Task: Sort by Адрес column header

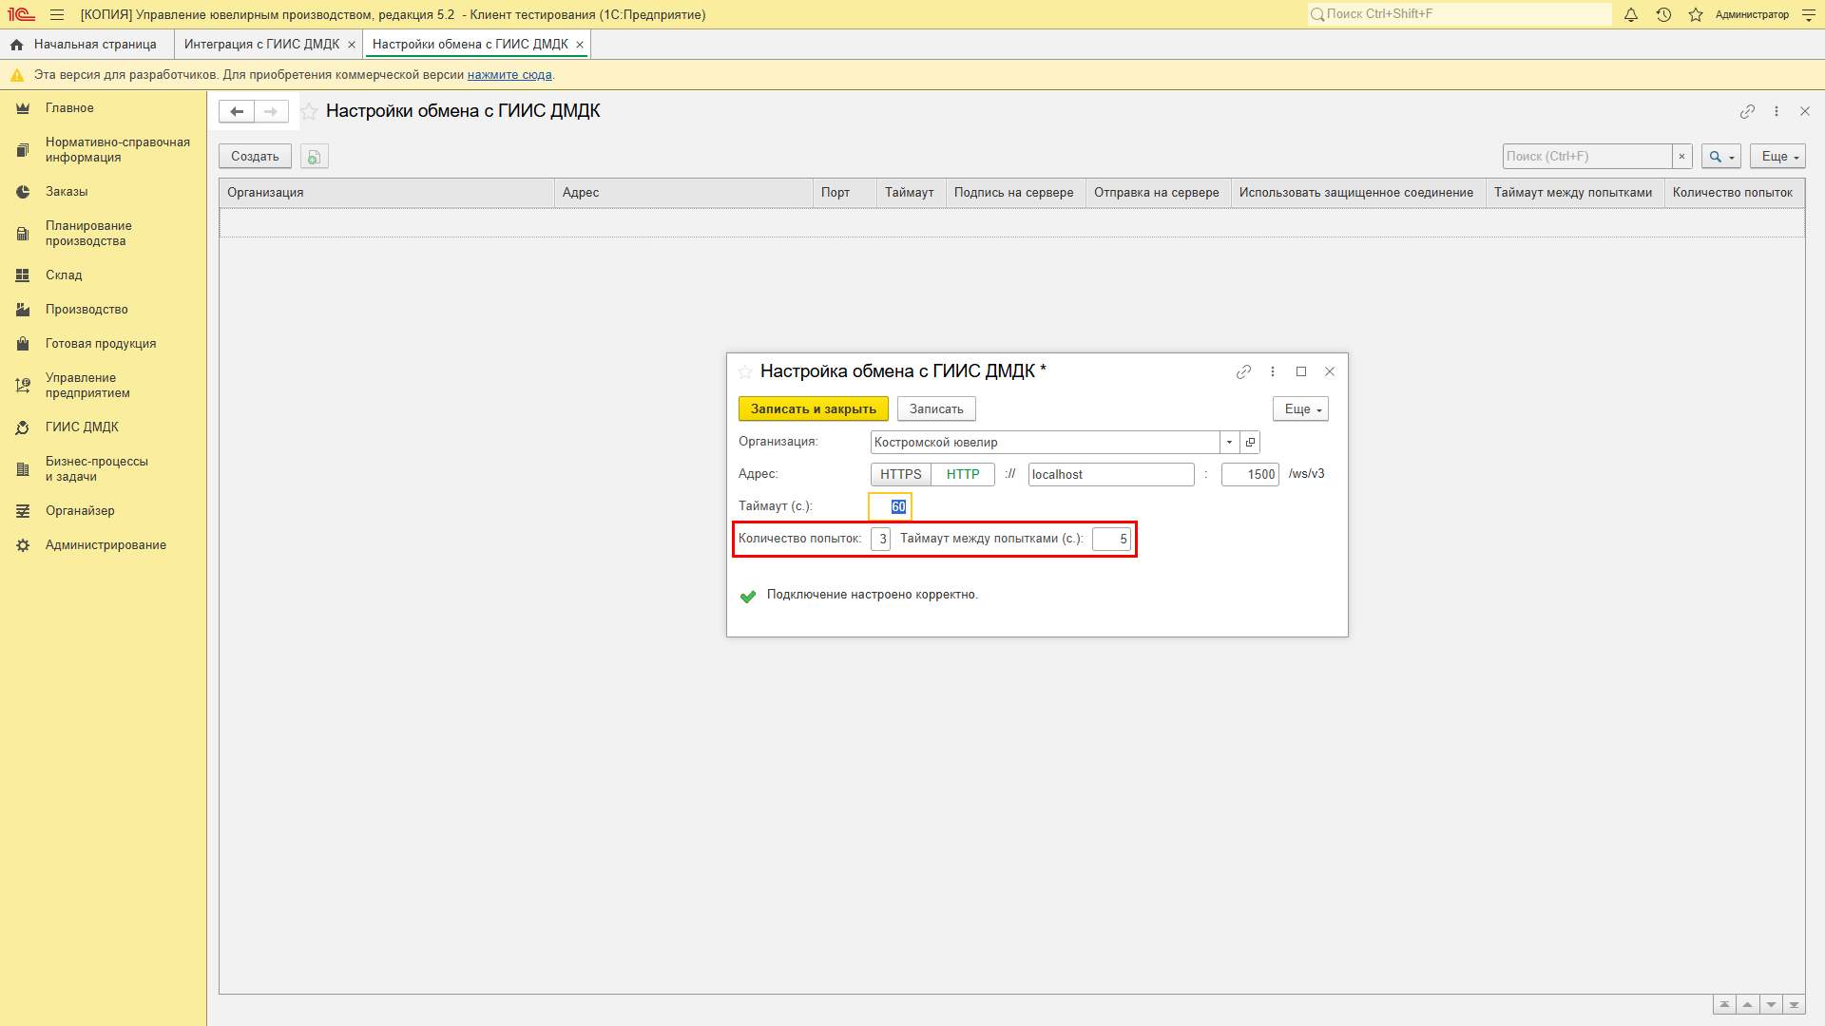Action: tap(684, 193)
